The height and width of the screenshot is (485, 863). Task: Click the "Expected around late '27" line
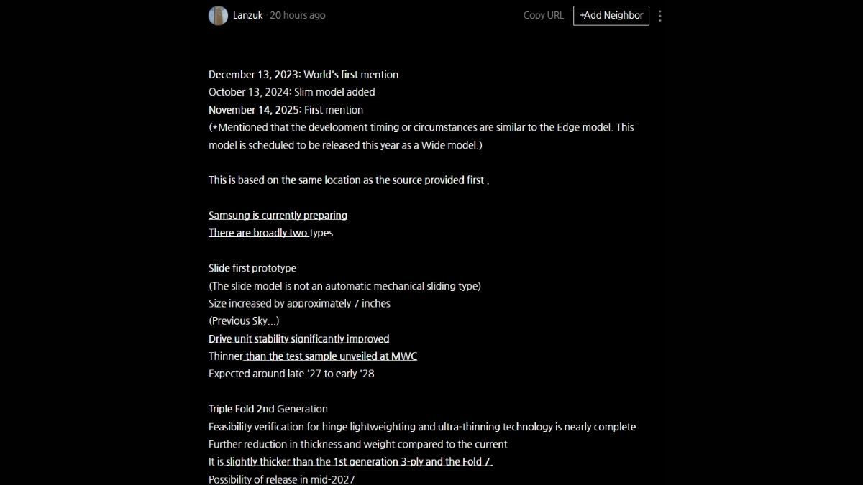pos(291,374)
